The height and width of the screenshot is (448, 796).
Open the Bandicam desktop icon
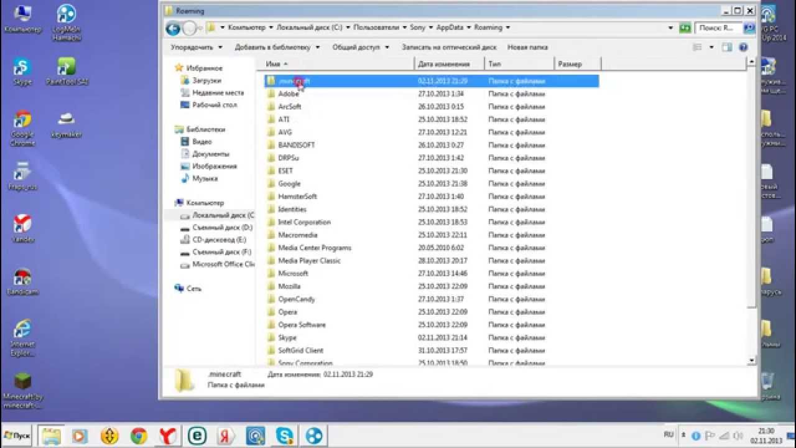tap(22, 281)
